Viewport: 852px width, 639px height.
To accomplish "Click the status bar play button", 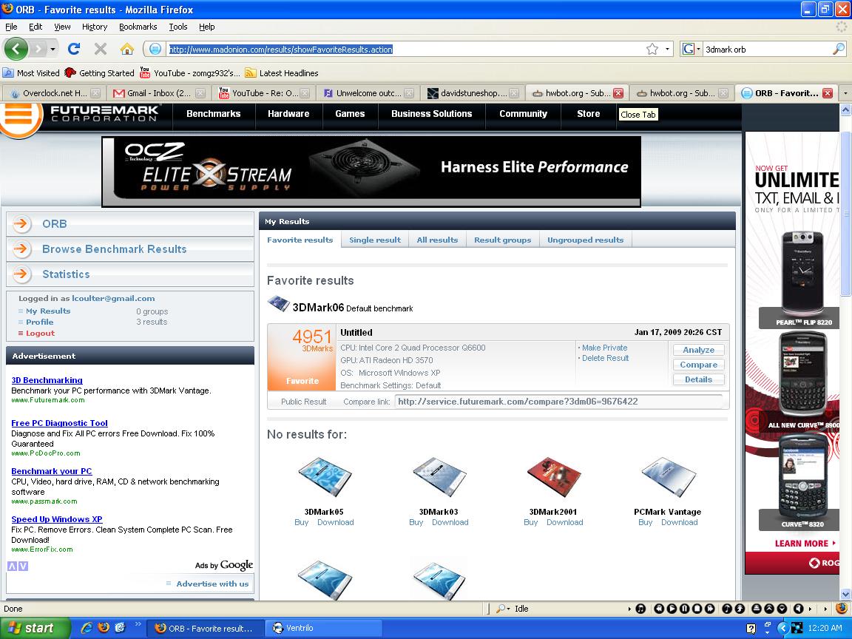I will 672,609.
